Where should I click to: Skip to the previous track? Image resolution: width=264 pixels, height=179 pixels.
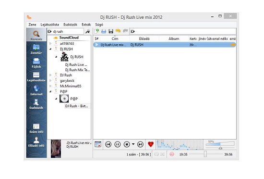click(108, 144)
